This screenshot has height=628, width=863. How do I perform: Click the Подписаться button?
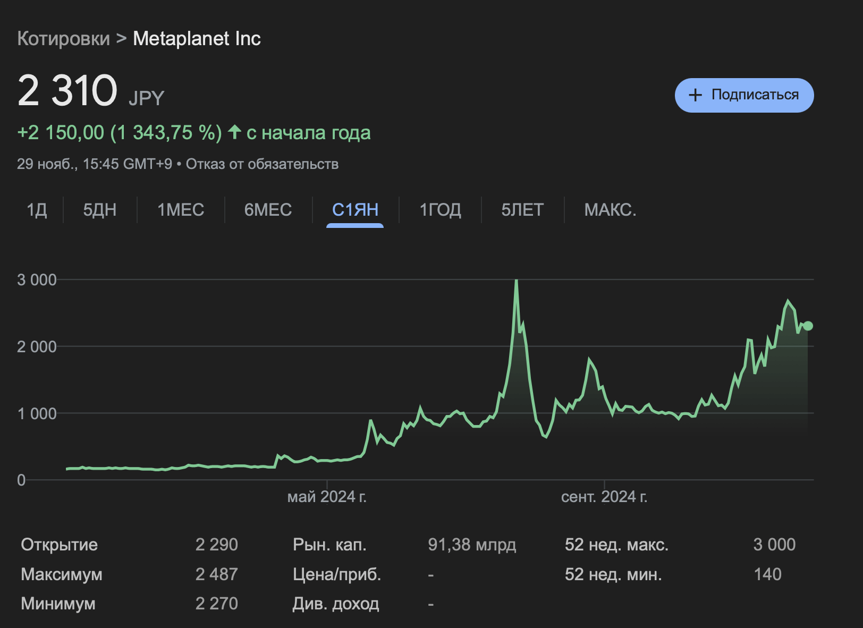(744, 95)
